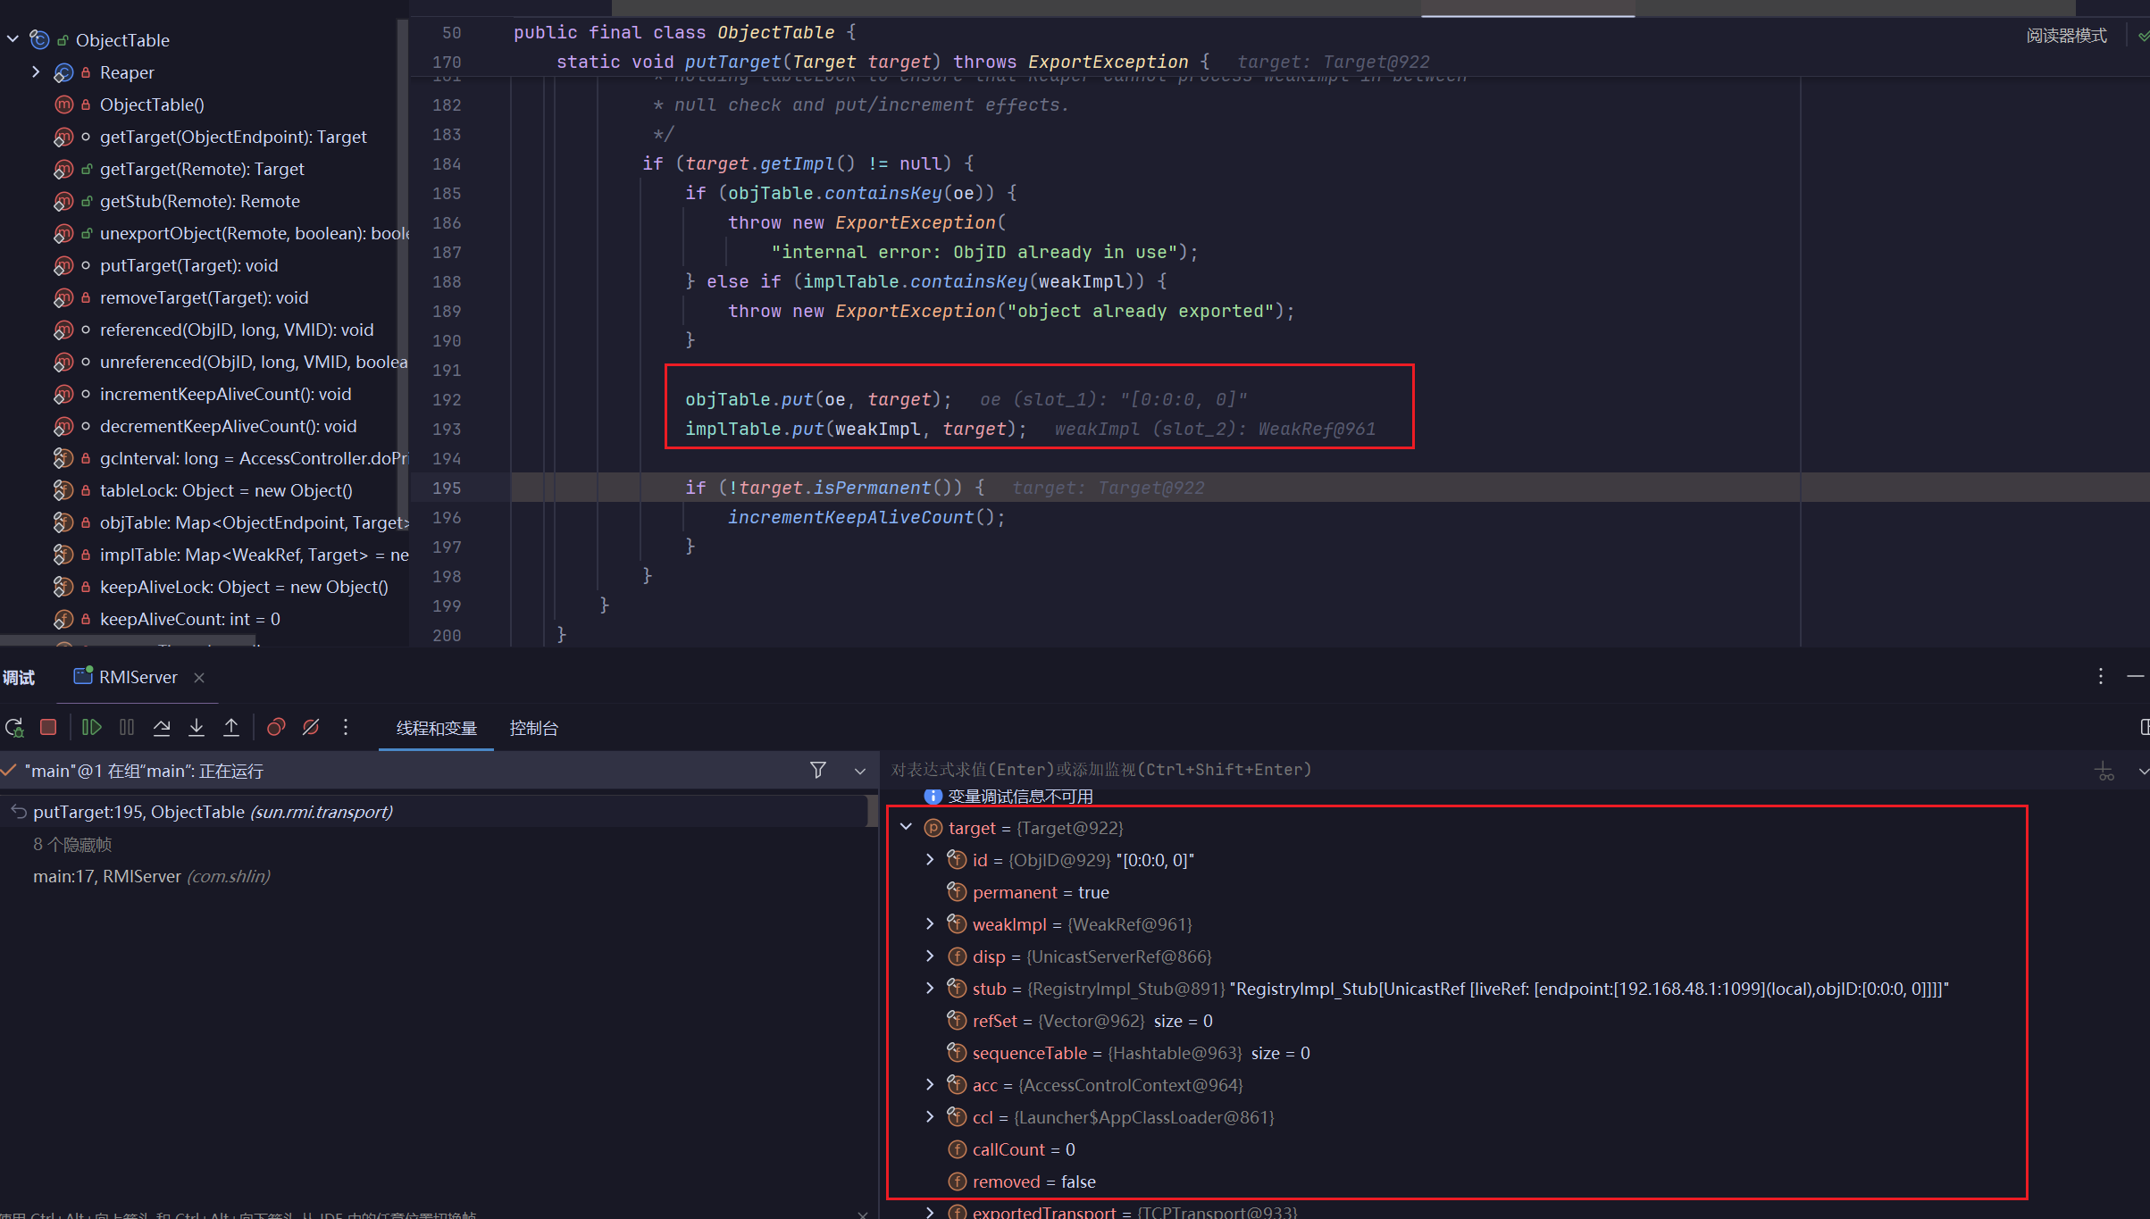
Task: Collapse the target variable node
Action: pyautogui.click(x=907, y=827)
